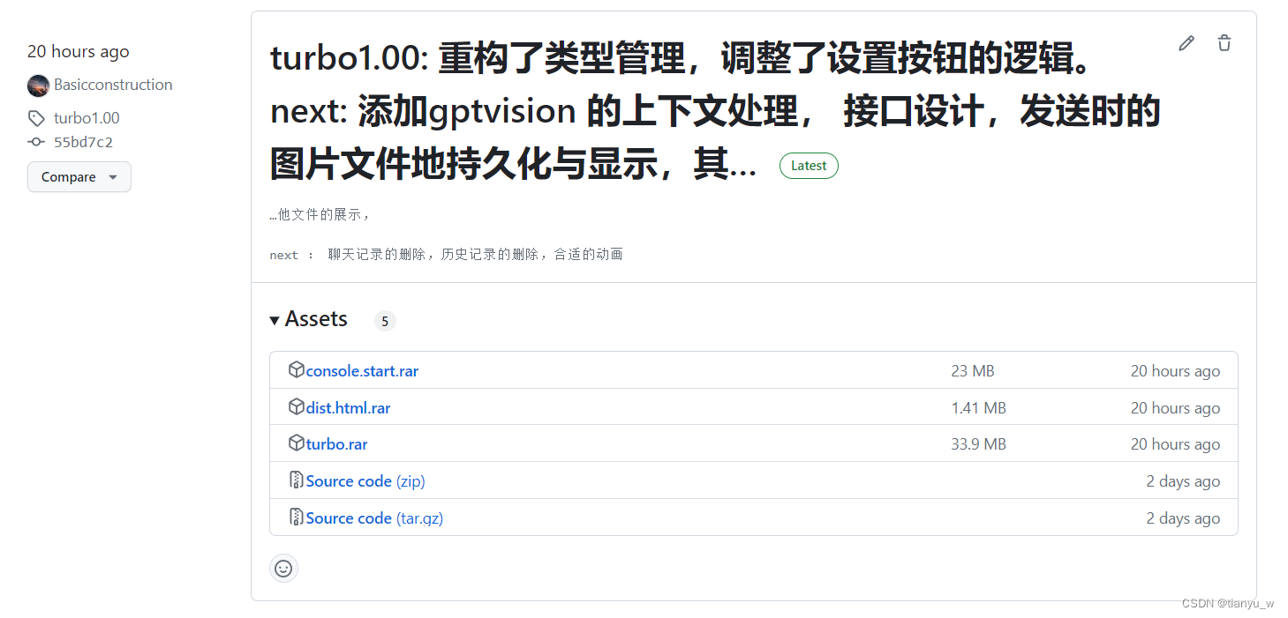The image size is (1288, 618).
Task: Click the package icon beside console.start.rar
Action: [296, 369]
